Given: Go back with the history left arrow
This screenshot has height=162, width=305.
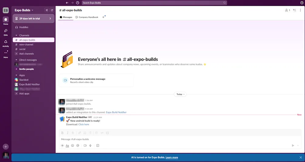Looking at the screenshot, I should tap(67, 3).
